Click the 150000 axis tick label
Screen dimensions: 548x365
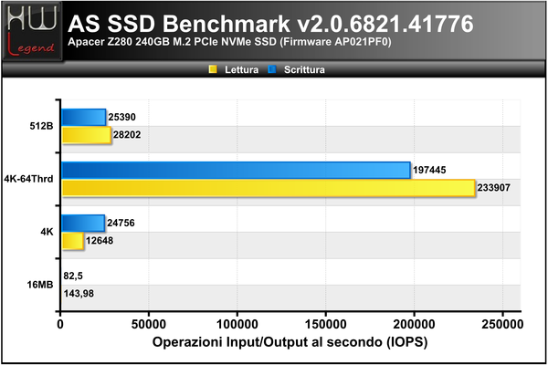pyautogui.click(x=326, y=325)
